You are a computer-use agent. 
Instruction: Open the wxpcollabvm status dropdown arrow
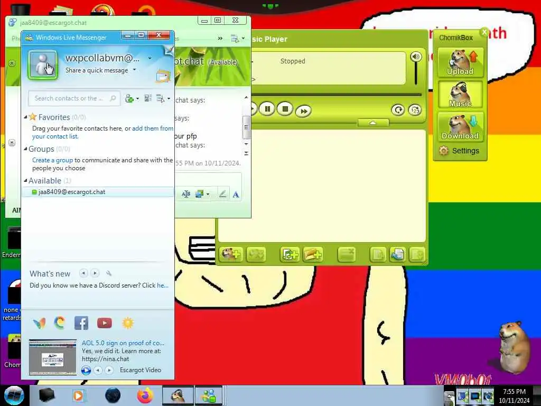[150, 58]
